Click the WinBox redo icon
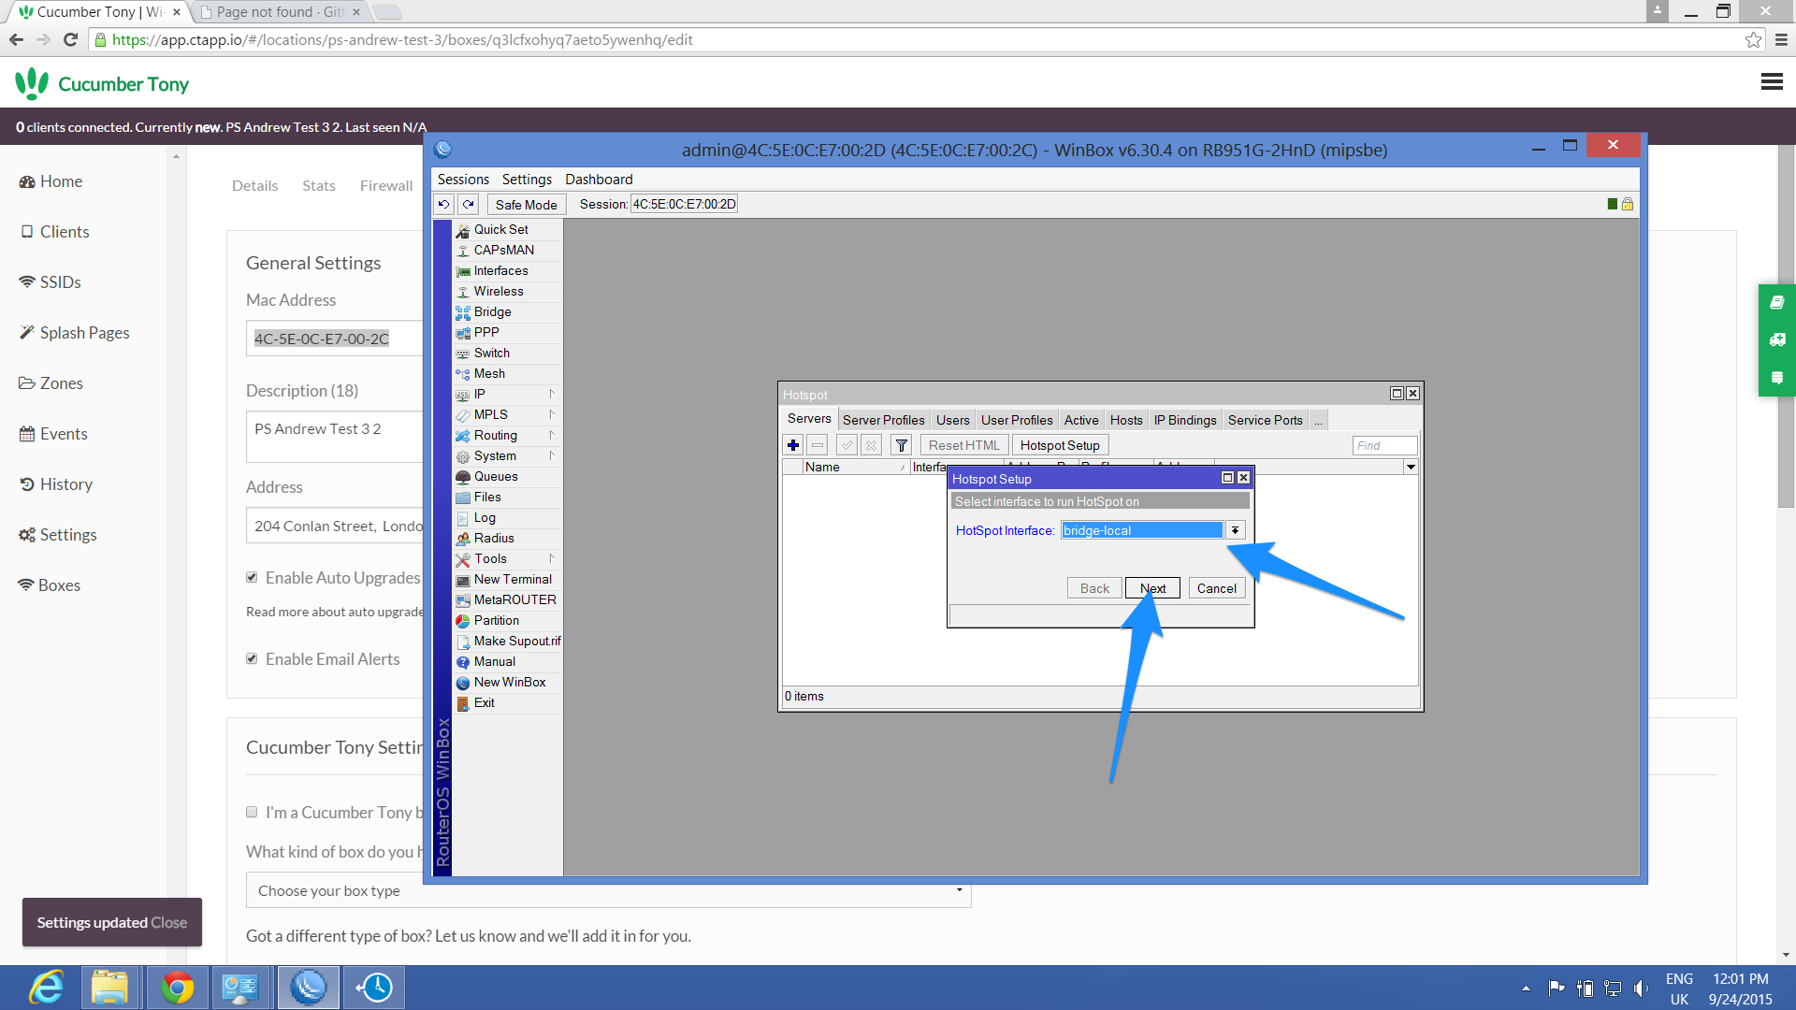Screen dimensions: 1796x1010 click(x=469, y=204)
